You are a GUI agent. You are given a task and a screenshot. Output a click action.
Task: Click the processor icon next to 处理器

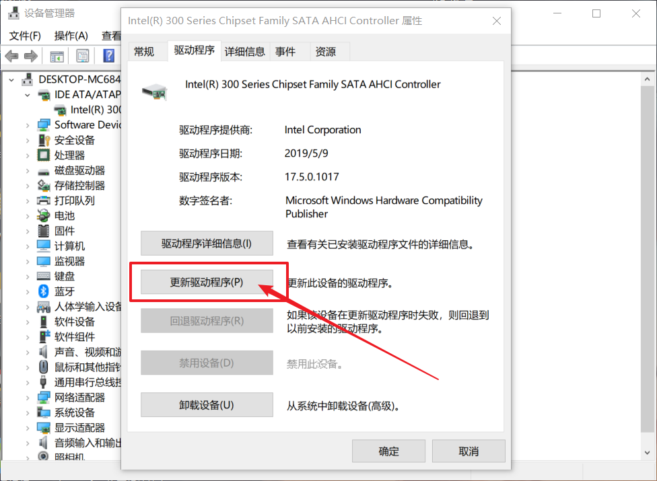click(x=44, y=155)
